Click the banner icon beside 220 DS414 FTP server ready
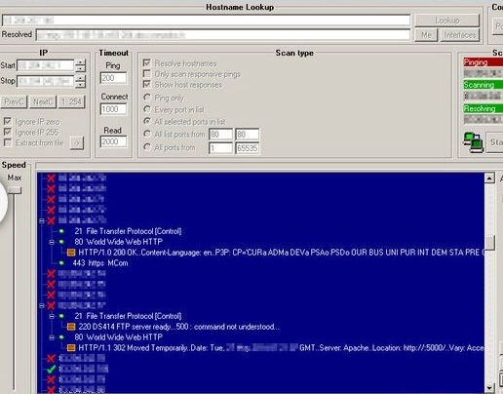Viewport: 503px width, 394px height. click(71, 327)
